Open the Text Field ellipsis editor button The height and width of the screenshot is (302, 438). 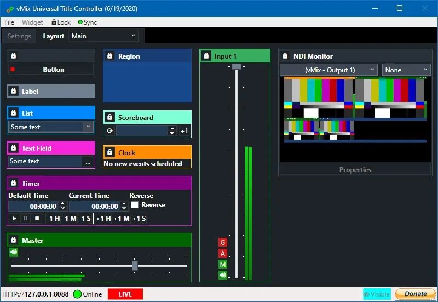tap(88, 162)
